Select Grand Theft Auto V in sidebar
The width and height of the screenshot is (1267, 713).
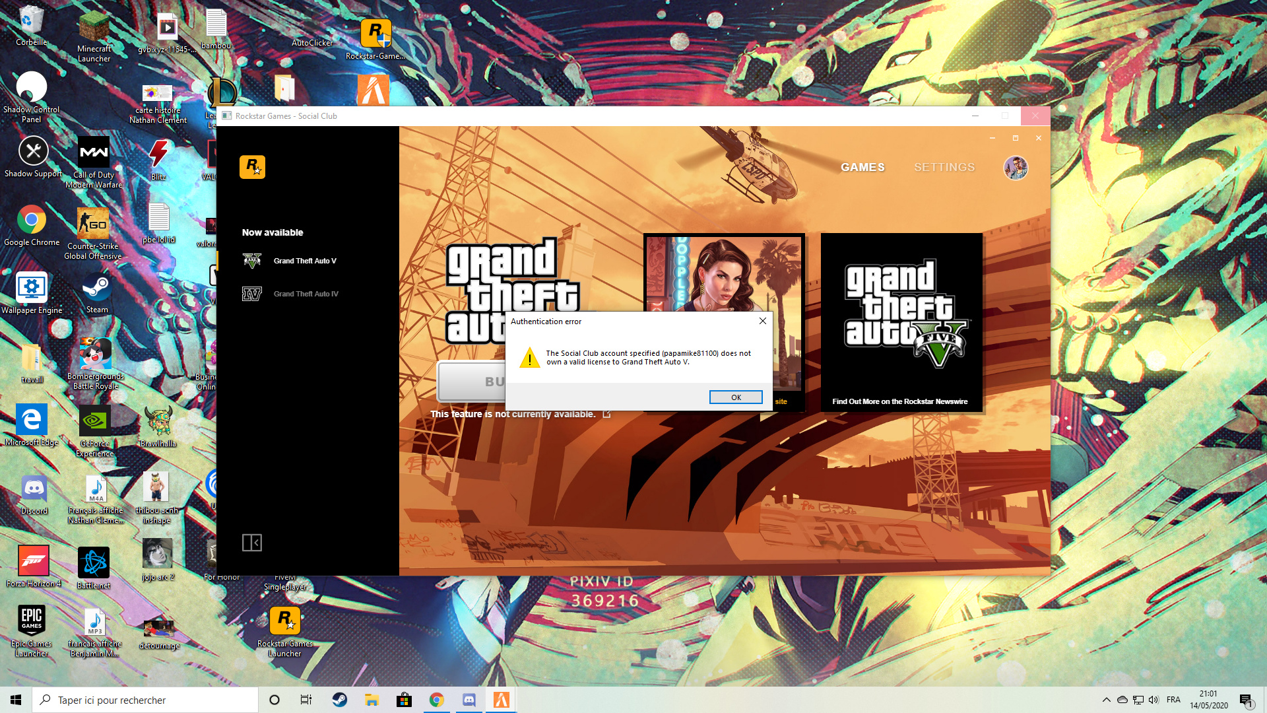pyautogui.click(x=305, y=261)
